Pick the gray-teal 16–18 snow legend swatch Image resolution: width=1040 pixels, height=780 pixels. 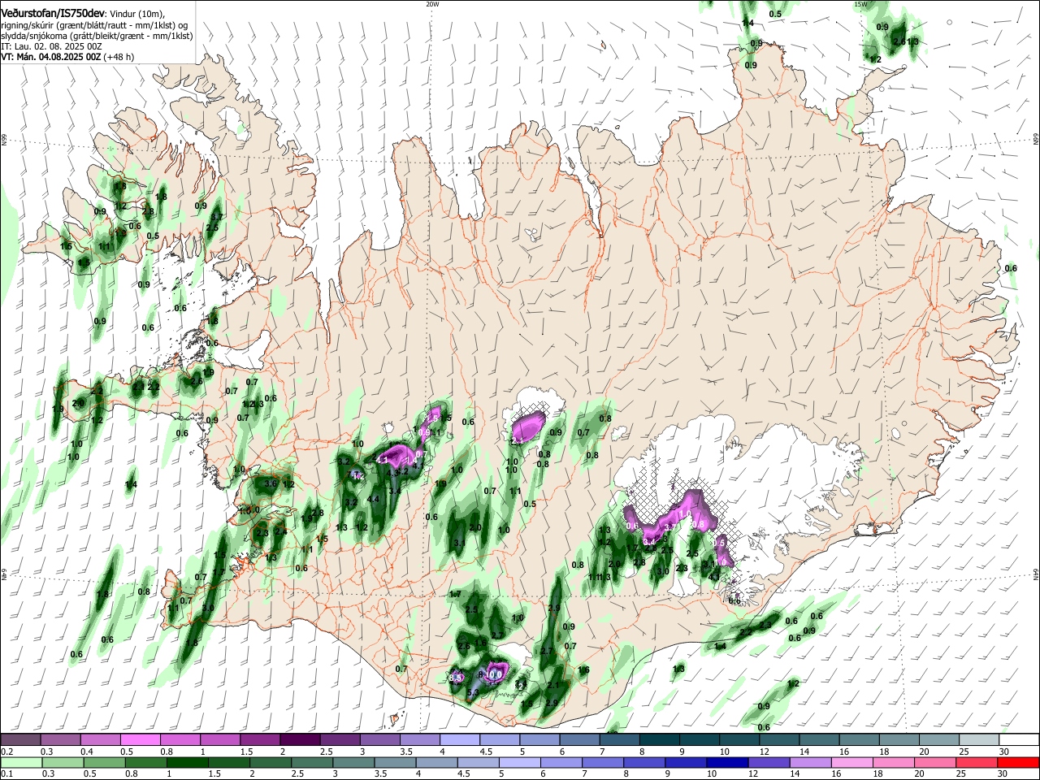861,740
